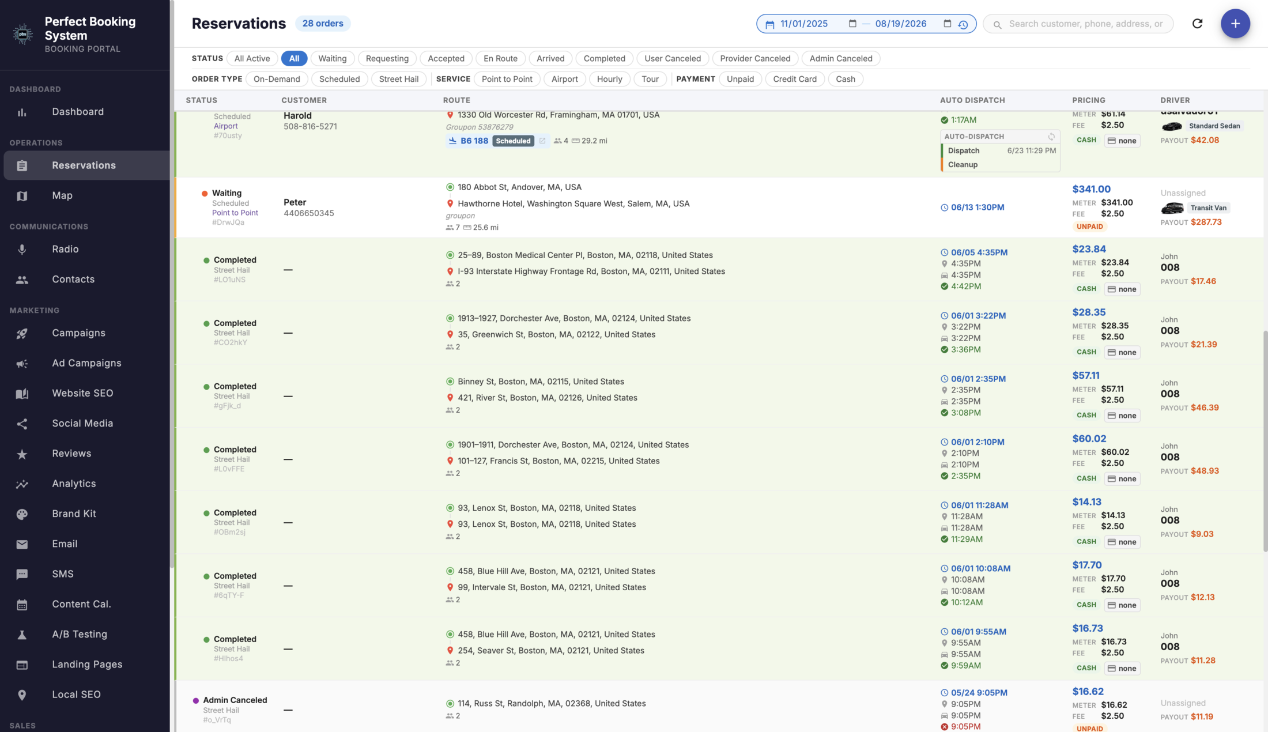Click the Reservations clipboard icon in sidebar
1268x732 pixels.
(x=22, y=166)
